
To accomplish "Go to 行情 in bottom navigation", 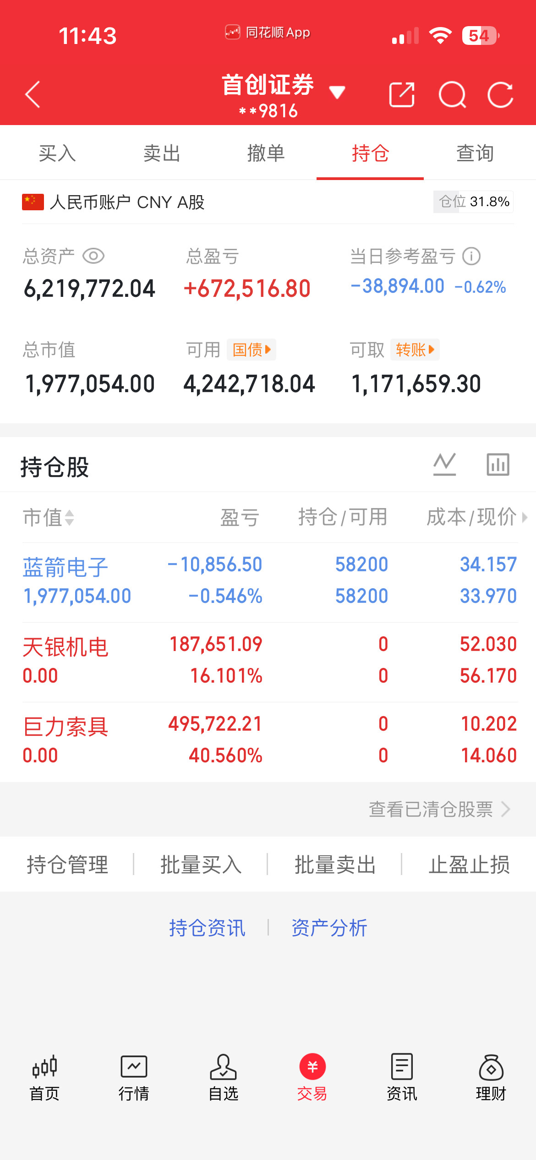I will point(134,1078).
